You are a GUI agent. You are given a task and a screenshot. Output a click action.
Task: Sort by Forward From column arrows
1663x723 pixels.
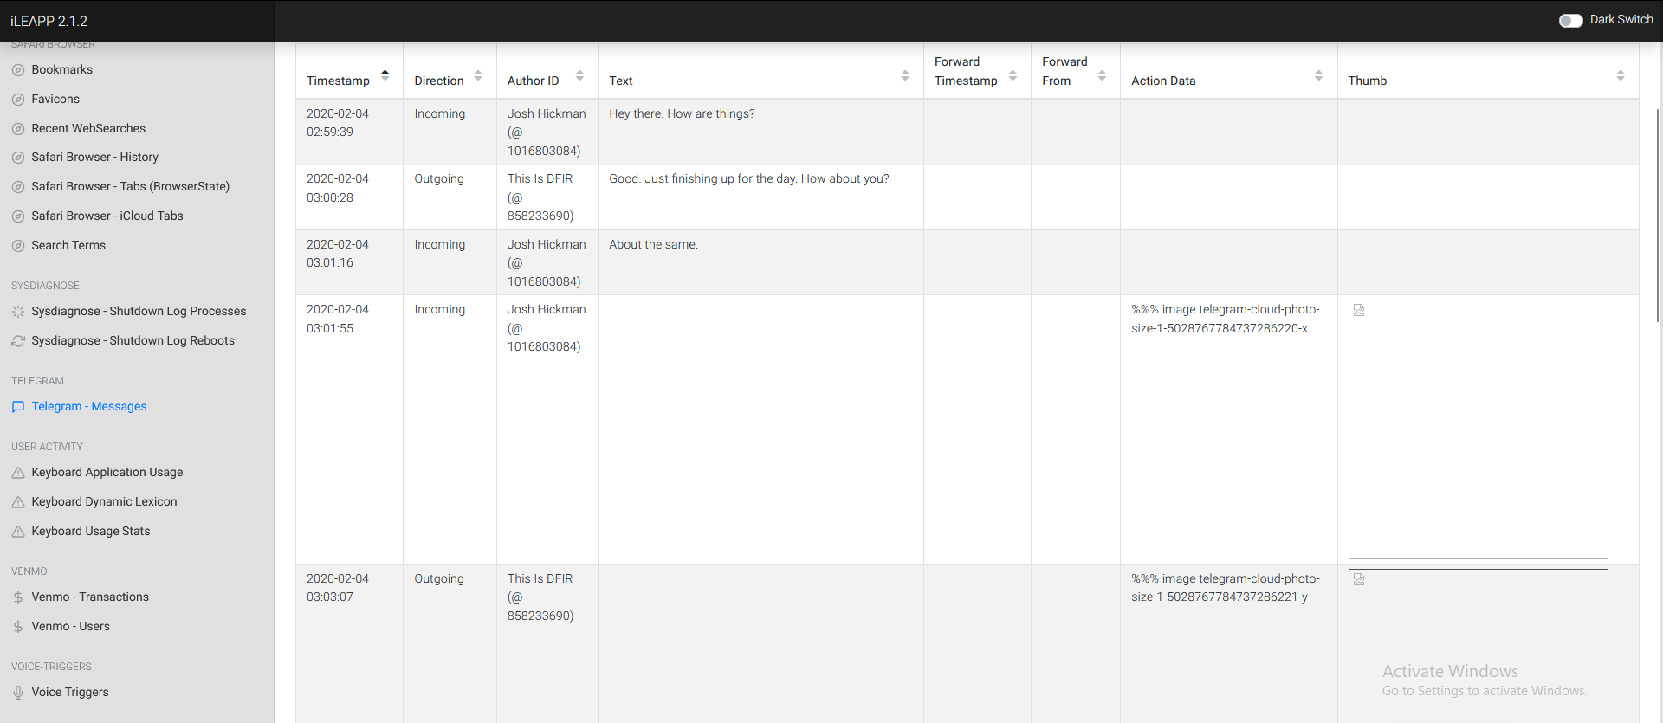1102,76
